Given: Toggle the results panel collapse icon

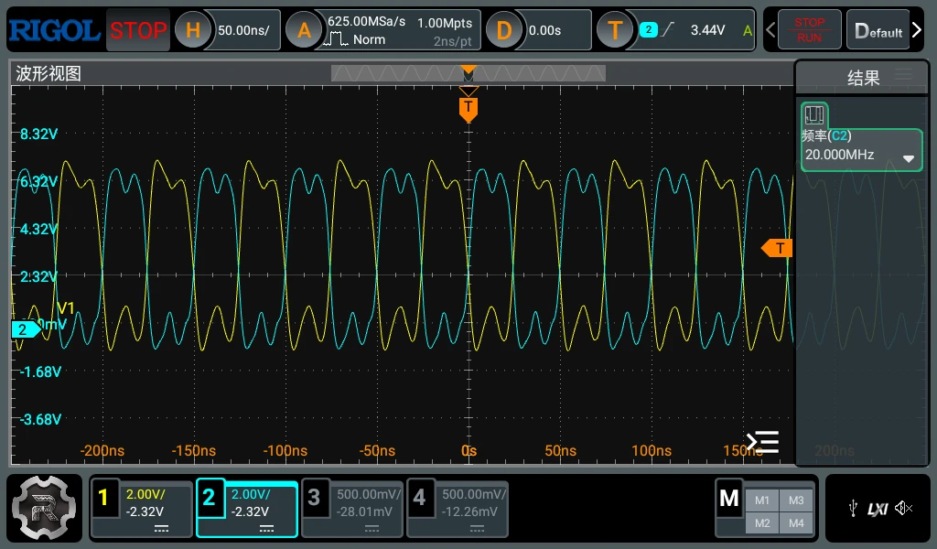Looking at the screenshot, I should (x=762, y=442).
